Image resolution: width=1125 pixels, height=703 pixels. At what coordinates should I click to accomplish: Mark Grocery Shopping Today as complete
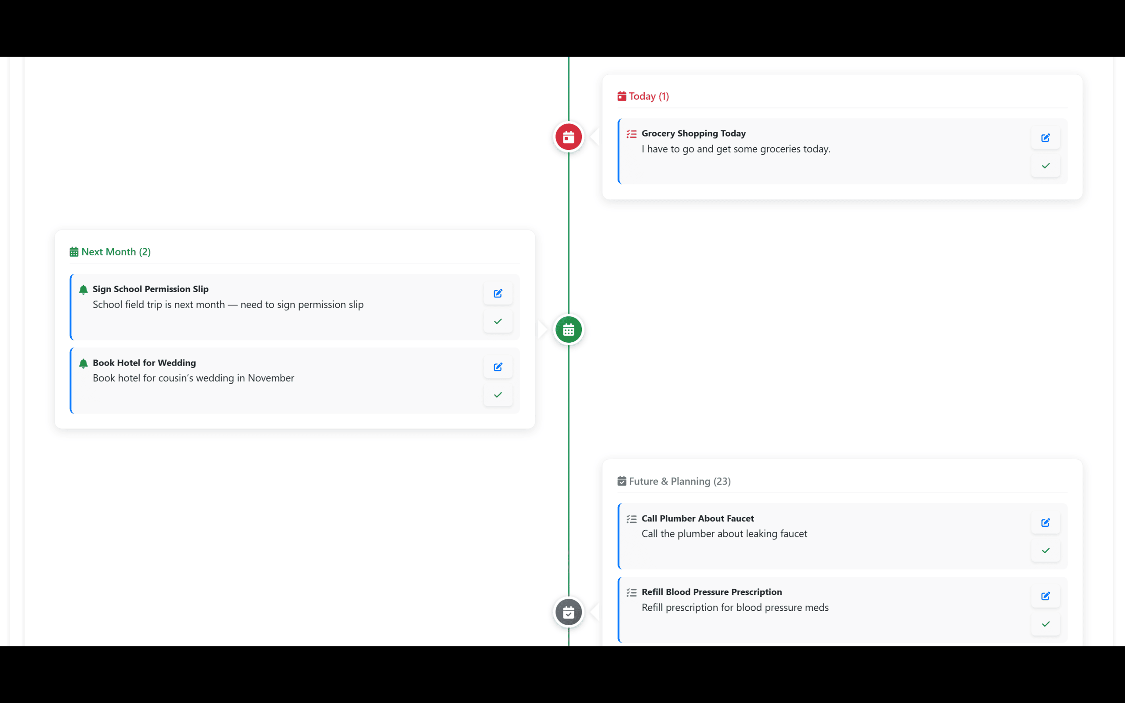pos(1045,166)
